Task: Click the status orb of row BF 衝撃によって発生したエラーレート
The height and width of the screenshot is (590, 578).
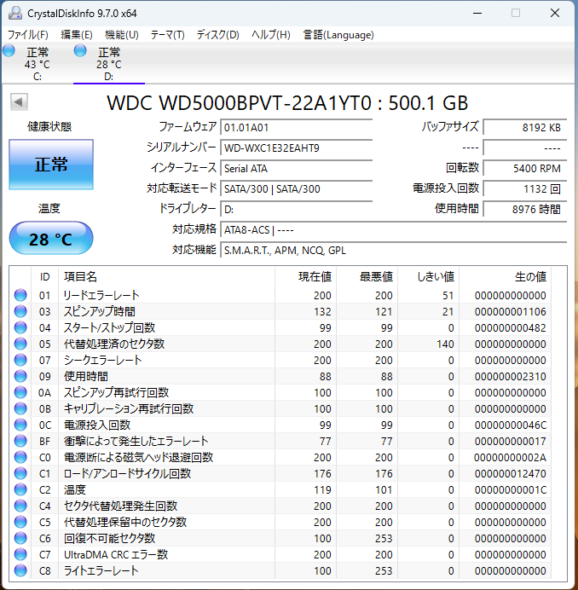Action: 20,441
